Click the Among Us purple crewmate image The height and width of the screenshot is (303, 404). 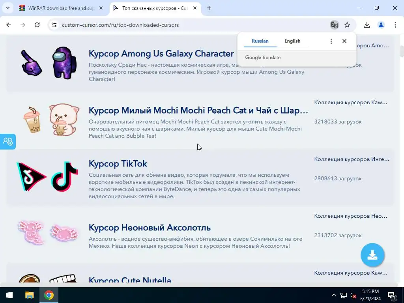[64, 63]
